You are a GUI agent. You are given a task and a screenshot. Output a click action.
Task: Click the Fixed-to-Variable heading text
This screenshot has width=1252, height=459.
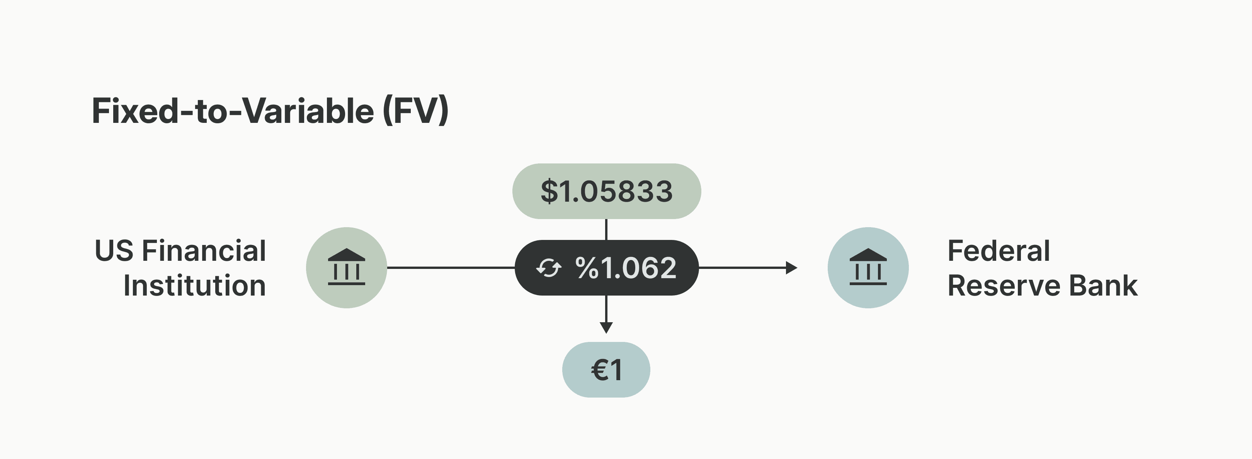point(233,111)
